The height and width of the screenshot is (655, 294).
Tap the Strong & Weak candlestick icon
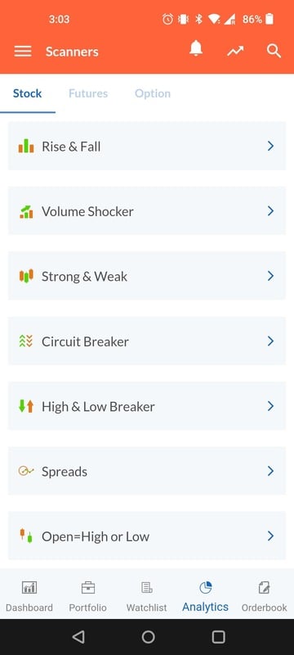pos(26,276)
